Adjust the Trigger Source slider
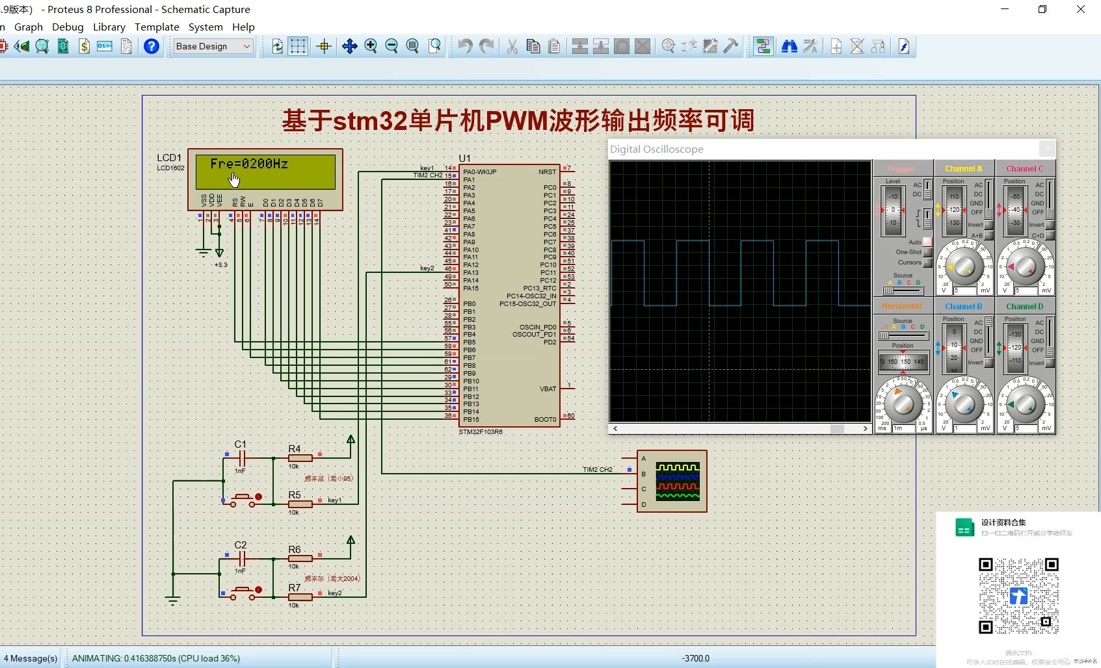This screenshot has width=1101, height=668. coord(902,290)
